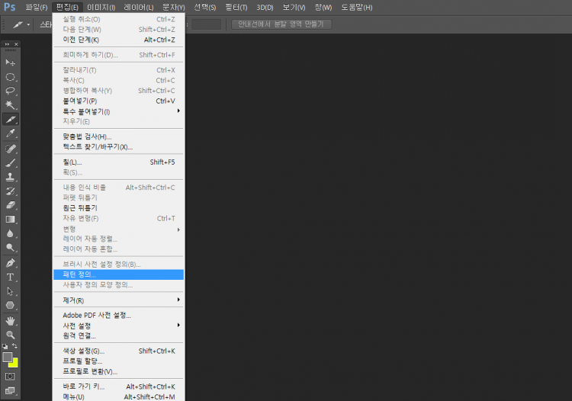
Task: Select the Hand tool
Action: pyautogui.click(x=11, y=320)
